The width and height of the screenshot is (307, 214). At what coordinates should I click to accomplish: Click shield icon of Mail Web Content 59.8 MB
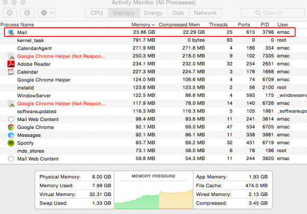(x=11, y=159)
